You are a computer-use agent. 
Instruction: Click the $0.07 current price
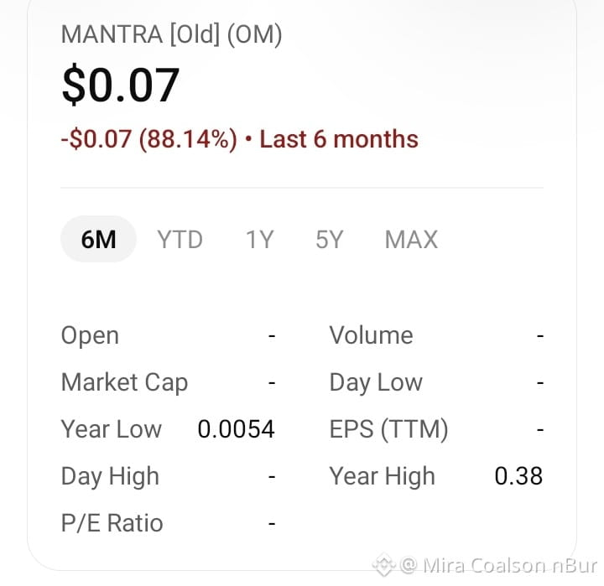coord(121,85)
